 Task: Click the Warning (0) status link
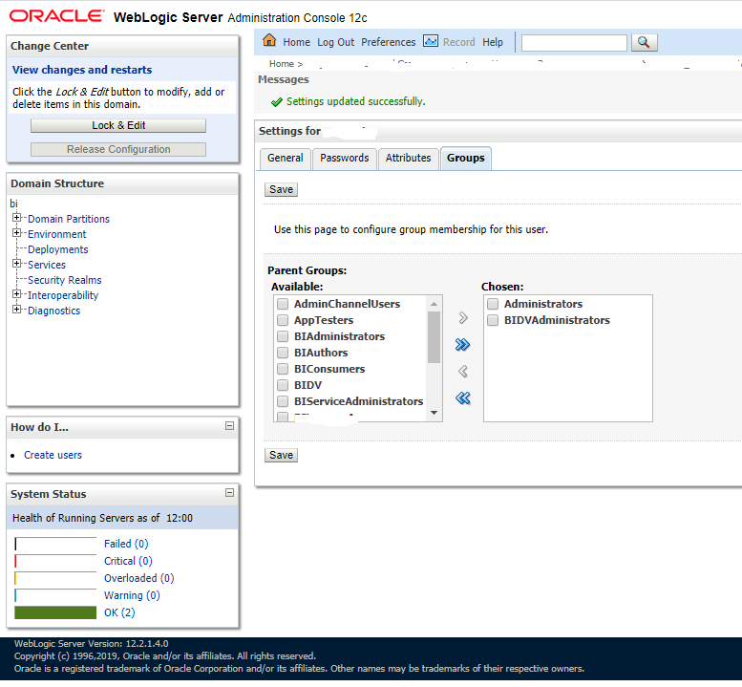pos(132,595)
